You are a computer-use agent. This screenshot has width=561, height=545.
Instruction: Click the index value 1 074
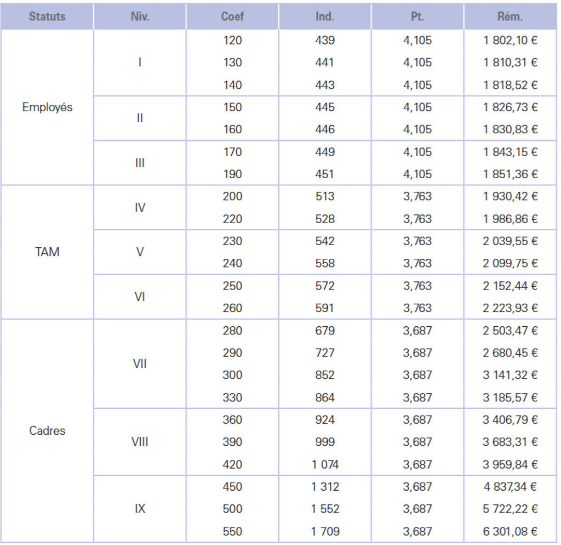point(325,465)
